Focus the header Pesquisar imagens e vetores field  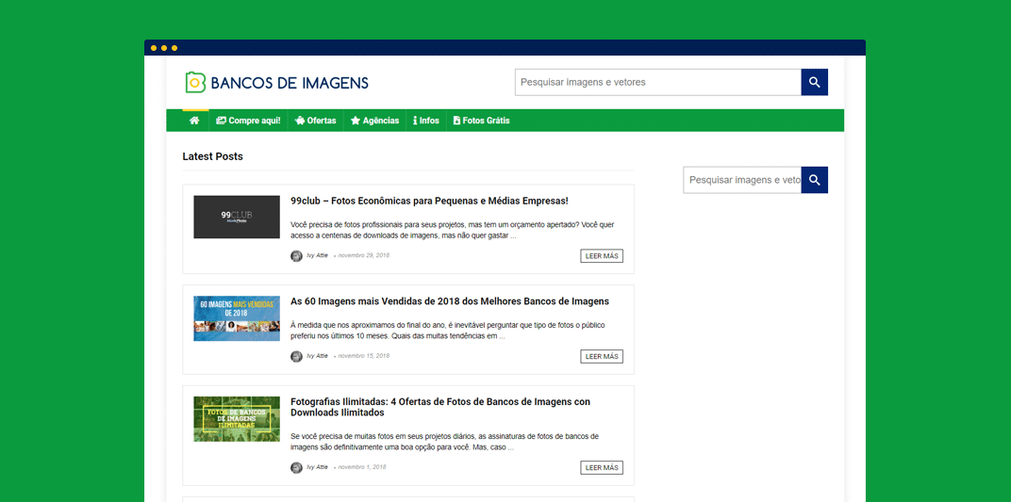[x=657, y=82]
